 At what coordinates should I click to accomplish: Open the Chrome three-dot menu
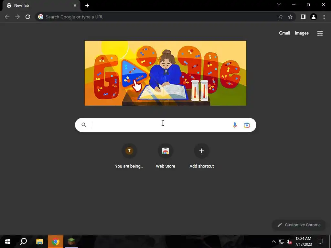[324, 17]
